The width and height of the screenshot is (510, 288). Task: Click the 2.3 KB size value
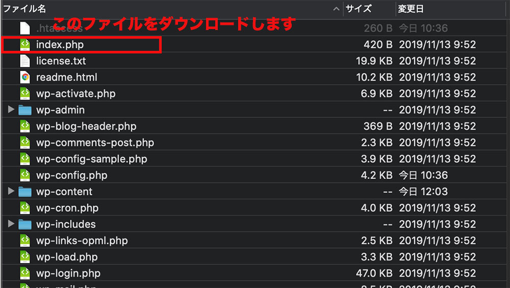[377, 142]
